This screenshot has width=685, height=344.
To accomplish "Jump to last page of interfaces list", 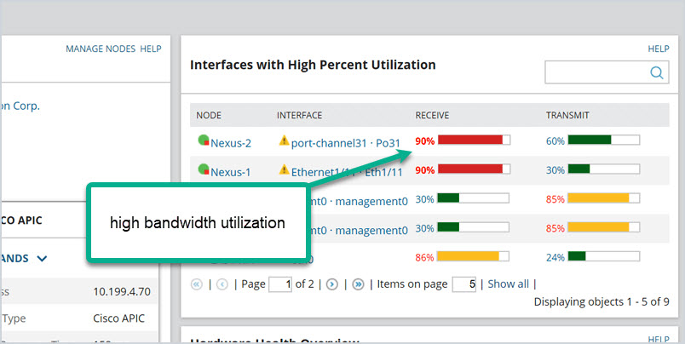I will tap(358, 284).
